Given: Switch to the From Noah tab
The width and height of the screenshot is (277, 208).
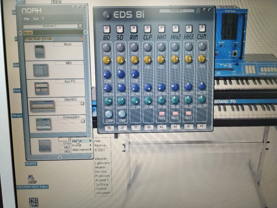Looking at the screenshot, I should point(33,39).
